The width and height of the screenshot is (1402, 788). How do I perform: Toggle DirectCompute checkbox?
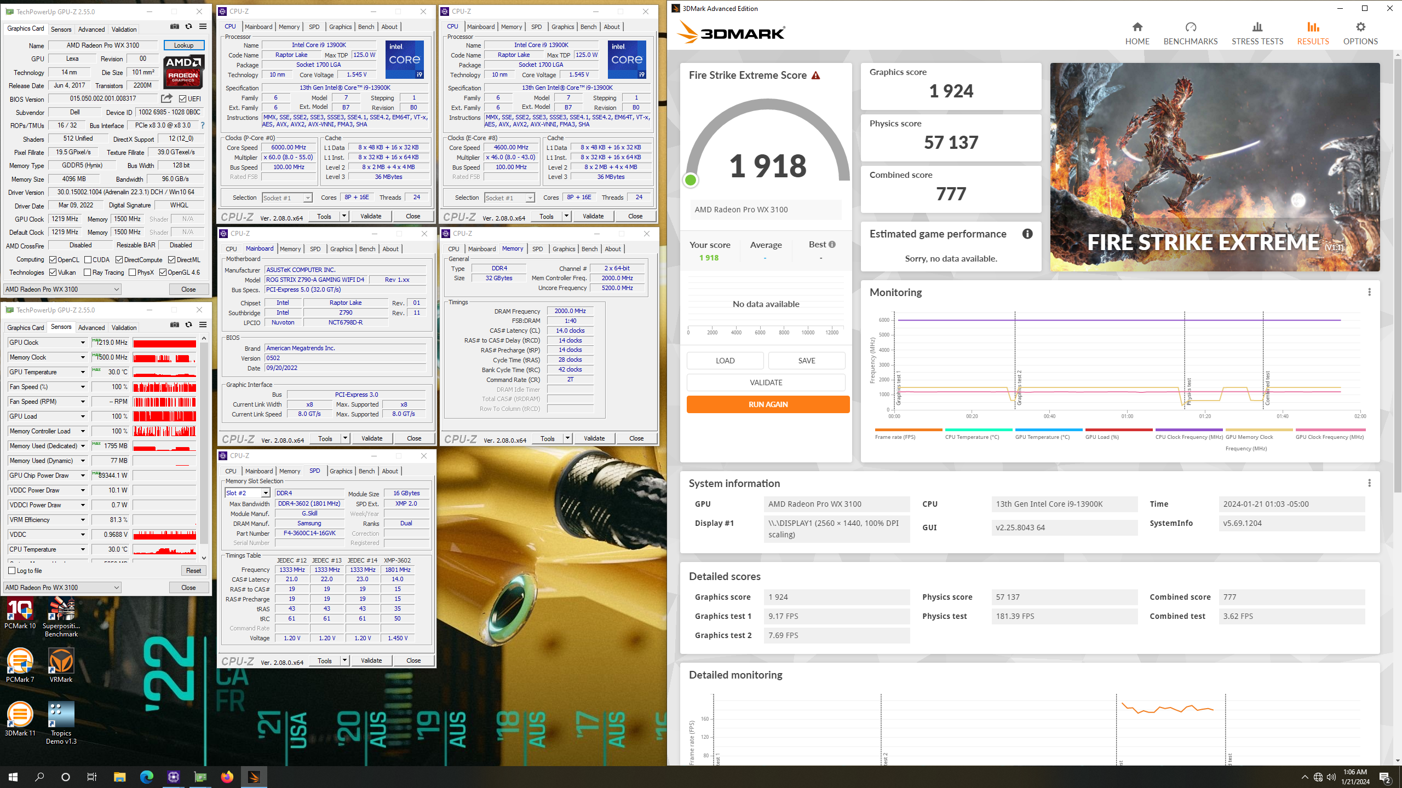click(x=119, y=260)
